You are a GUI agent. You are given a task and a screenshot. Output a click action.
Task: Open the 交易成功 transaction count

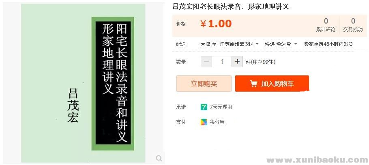(x=353, y=26)
